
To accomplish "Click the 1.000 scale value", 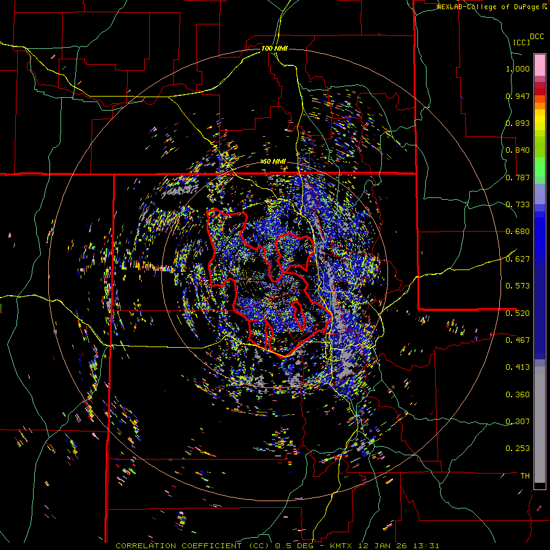I will pyautogui.click(x=518, y=68).
